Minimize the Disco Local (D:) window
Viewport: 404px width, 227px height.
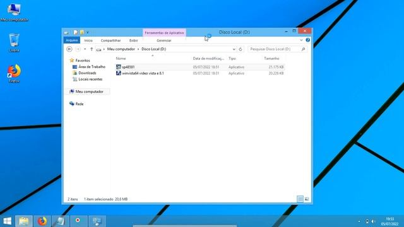286,32
